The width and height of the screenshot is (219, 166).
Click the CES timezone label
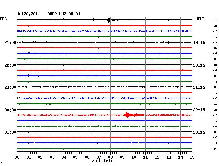coord(3,19)
